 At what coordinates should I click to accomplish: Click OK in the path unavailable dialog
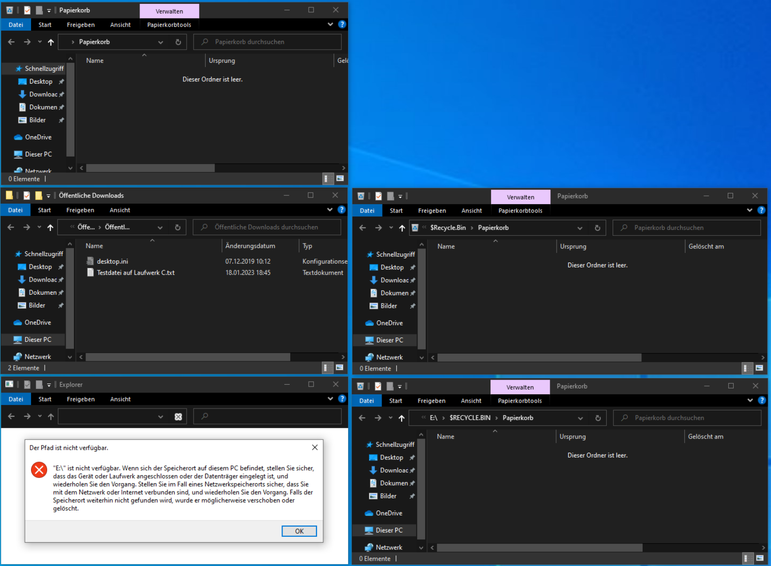[x=299, y=531]
